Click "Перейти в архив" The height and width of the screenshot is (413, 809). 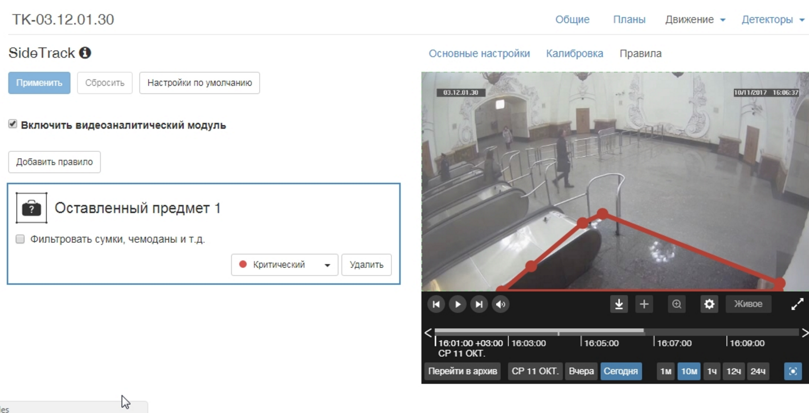coord(463,371)
